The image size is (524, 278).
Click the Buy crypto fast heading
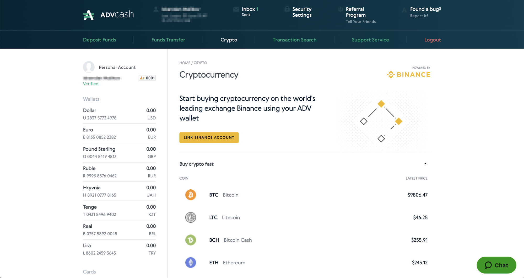click(x=196, y=164)
